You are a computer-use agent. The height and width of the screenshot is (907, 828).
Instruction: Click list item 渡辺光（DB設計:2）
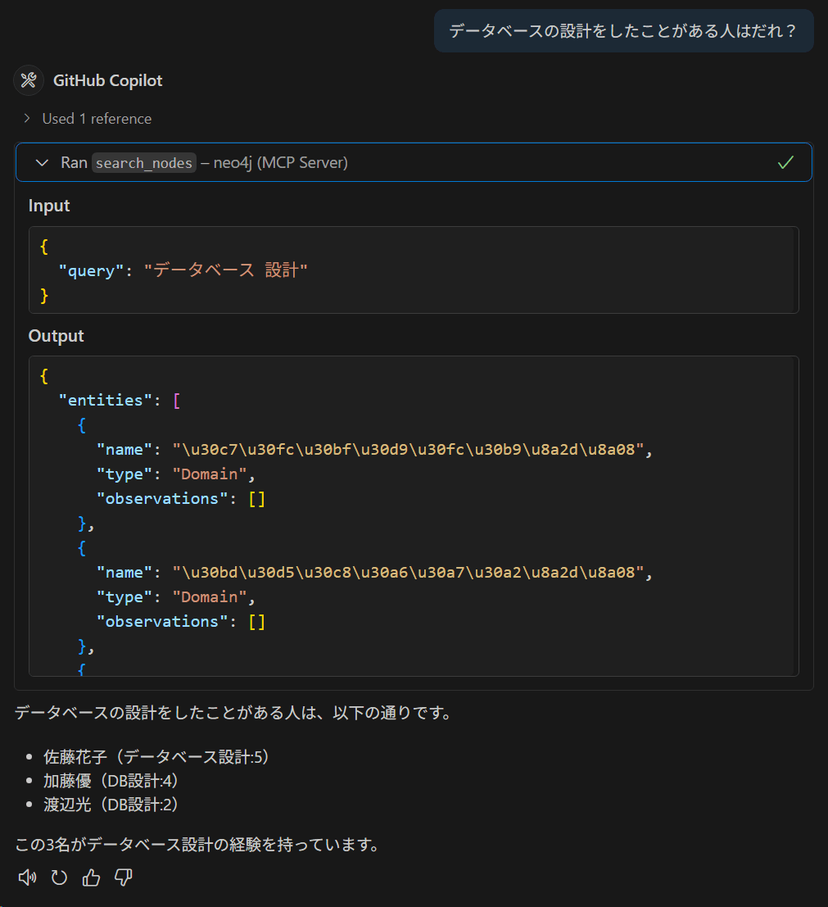pyautogui.click(x=111, y=805)
